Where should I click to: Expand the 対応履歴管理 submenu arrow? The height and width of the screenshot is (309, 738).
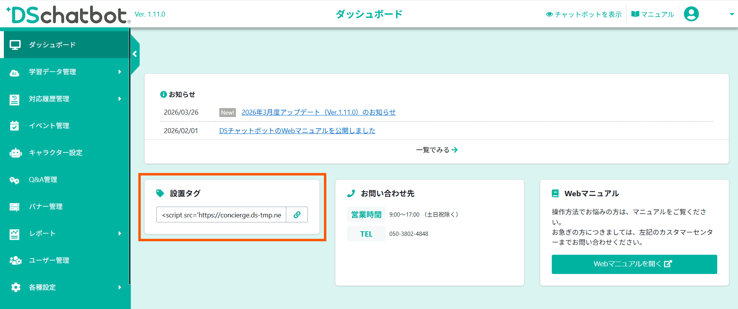click(x=120, y=99)
